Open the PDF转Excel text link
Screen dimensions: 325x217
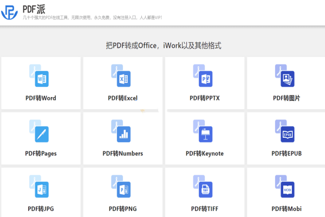pos(122,98)
